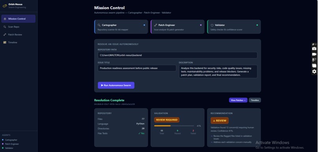
Task: Click the Language value Python
Action: (140, 124)
